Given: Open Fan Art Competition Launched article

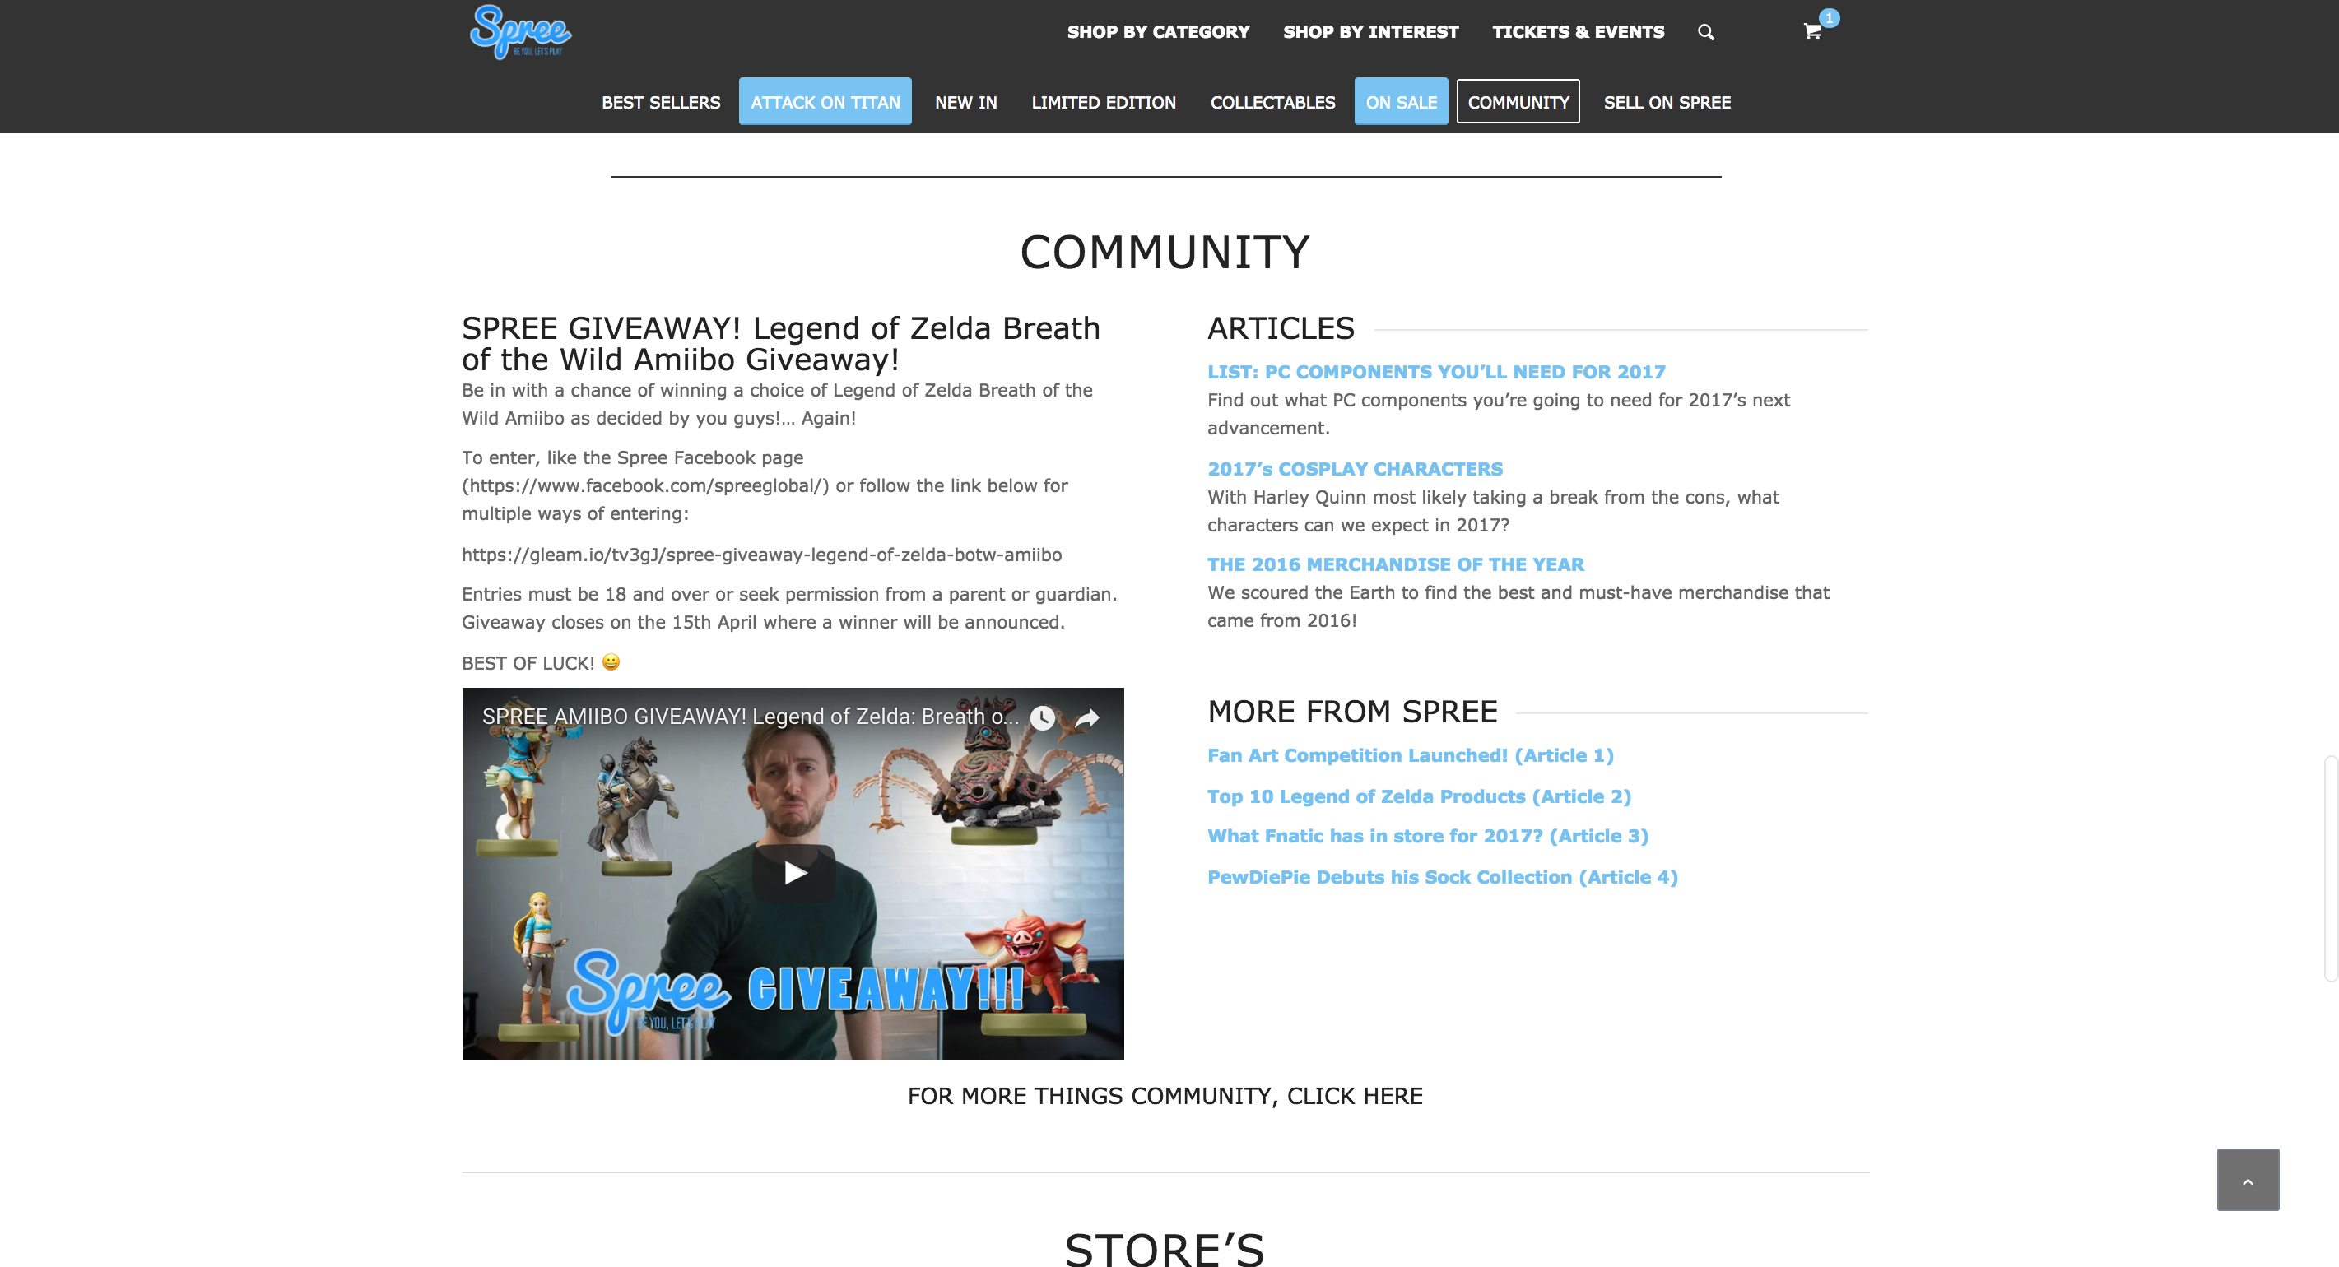Looking at the screenshot, I should pyautogui.click(x=1410, y=756).
